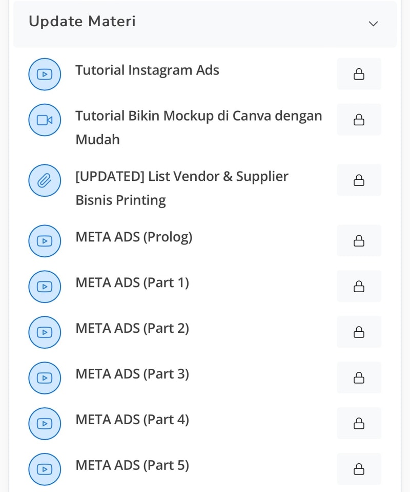Click the play icon beside Tutorial Instagram Ads
This screenshot has height=492, width=410.
(x=45, y=74)
